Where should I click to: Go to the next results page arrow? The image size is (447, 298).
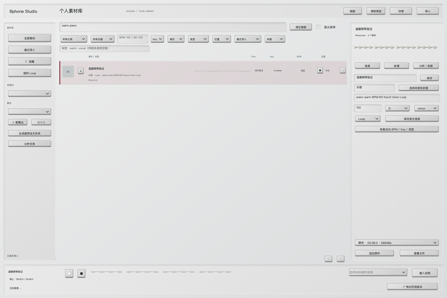(x=341, y=259)
